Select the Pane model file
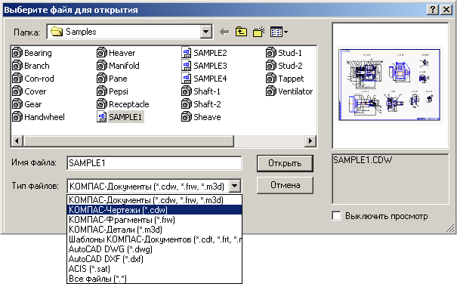Image resolution: width=457 pixels, height=284 pixels. [x=112, y=79]
